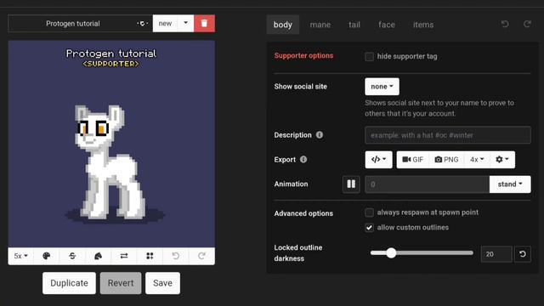Click the Revert button
This screenshot has width=544, height=306.
pyautogui.click(x=121, y=283)
